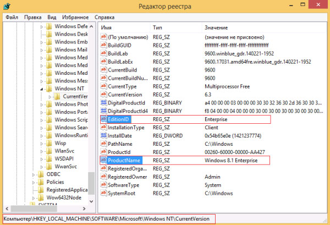Viewport: 330px width, 225px height.
Task: Click the tree scroll up arrow
Action: tap(91, 26)
